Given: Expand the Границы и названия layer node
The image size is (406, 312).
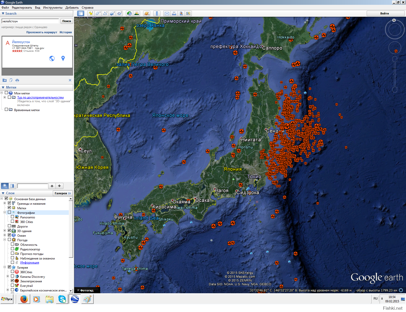Looking at the screenshot, I should 5,203.
